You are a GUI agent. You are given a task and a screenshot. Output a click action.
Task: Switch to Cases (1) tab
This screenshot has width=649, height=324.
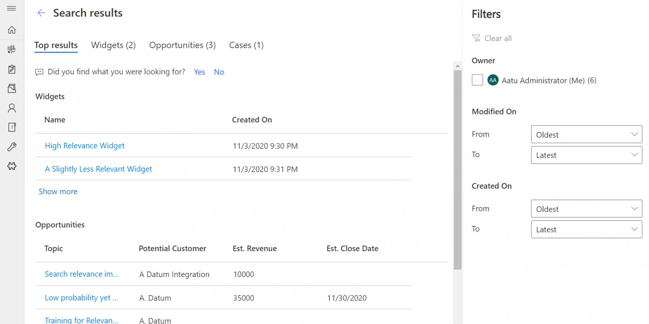(246, 45)
